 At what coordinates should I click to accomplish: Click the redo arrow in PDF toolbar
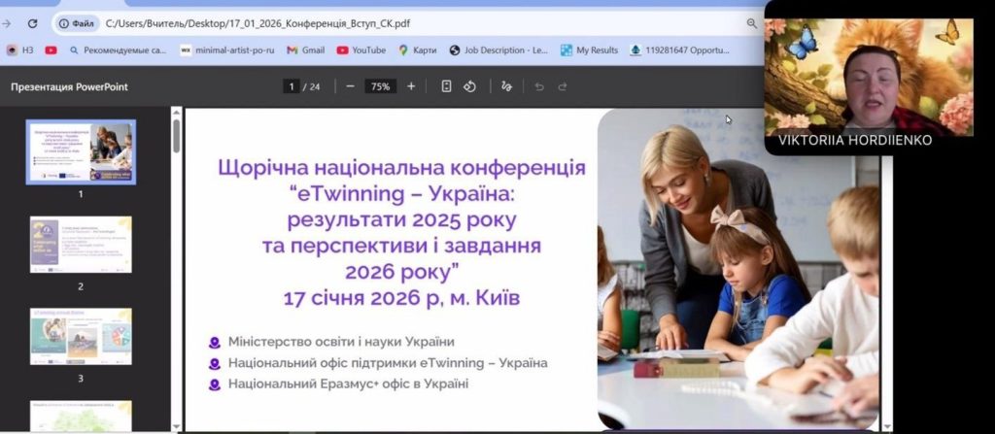coord(563,86)
